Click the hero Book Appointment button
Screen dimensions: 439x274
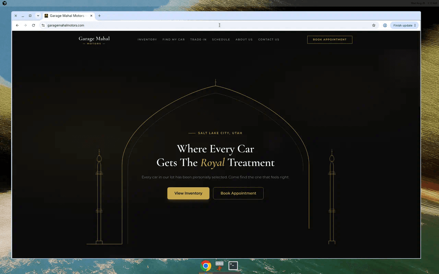pyautogui.click(x=238, y=193)
